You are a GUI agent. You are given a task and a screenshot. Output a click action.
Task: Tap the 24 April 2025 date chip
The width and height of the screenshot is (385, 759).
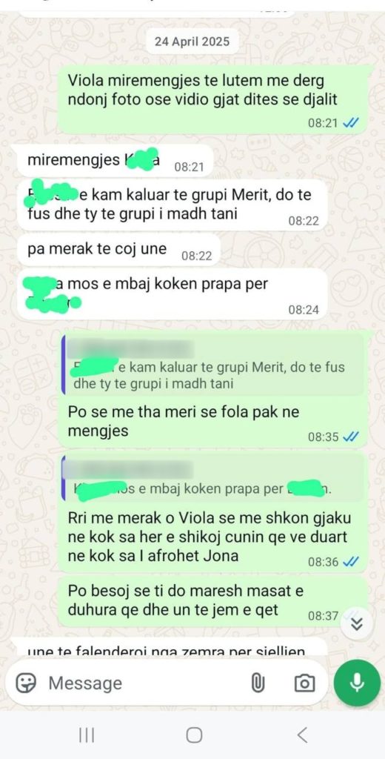[x=192, y=42]
